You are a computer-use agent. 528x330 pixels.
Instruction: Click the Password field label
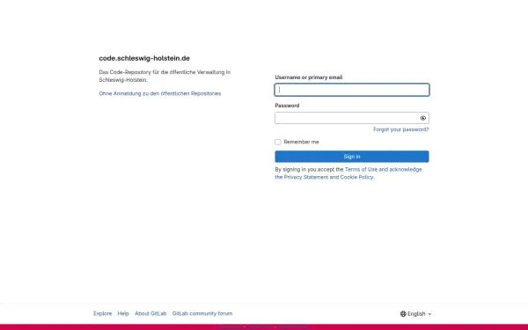pos(287,106)
